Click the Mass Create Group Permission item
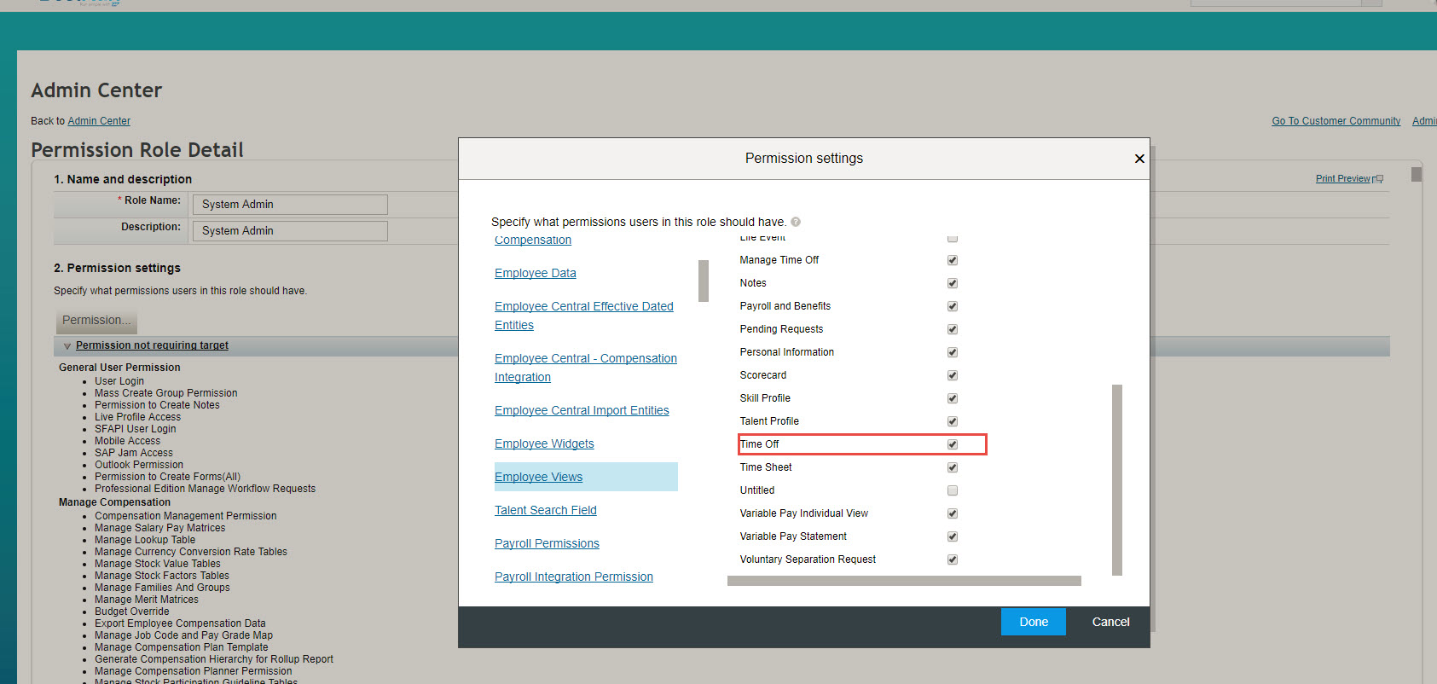1437x684 pixels. pyautogui.click(x=166, y=393)
